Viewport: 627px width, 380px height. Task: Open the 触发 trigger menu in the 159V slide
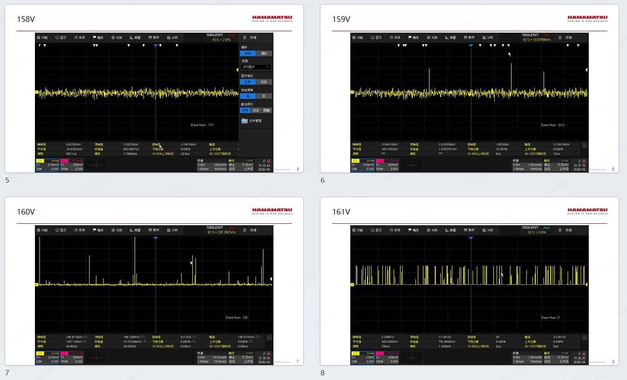click(415, 37)
